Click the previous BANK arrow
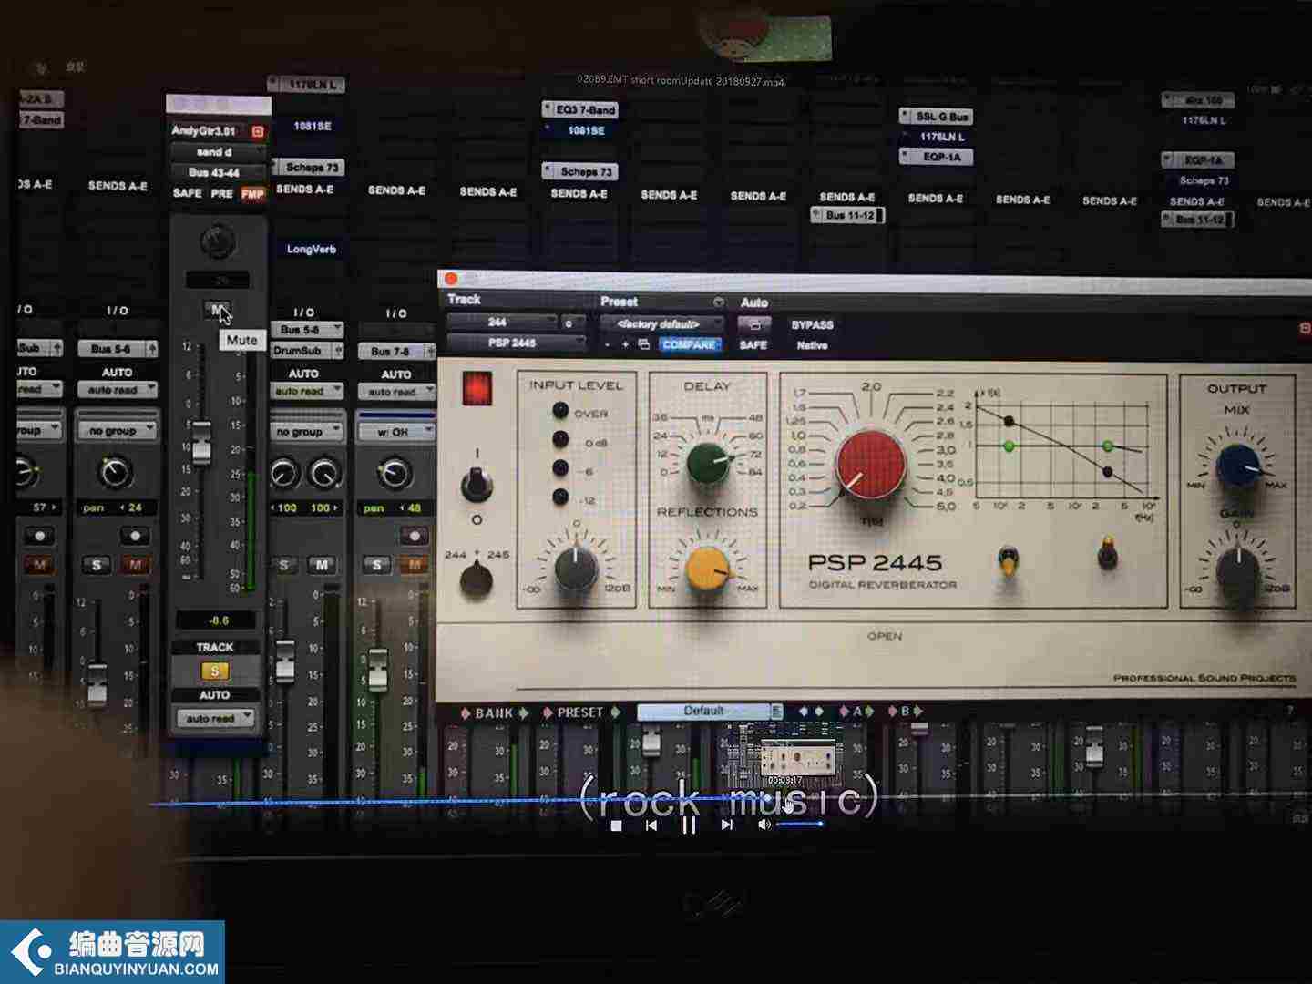The width and height of the screenshot is (1312, 984). click(466, 712)
